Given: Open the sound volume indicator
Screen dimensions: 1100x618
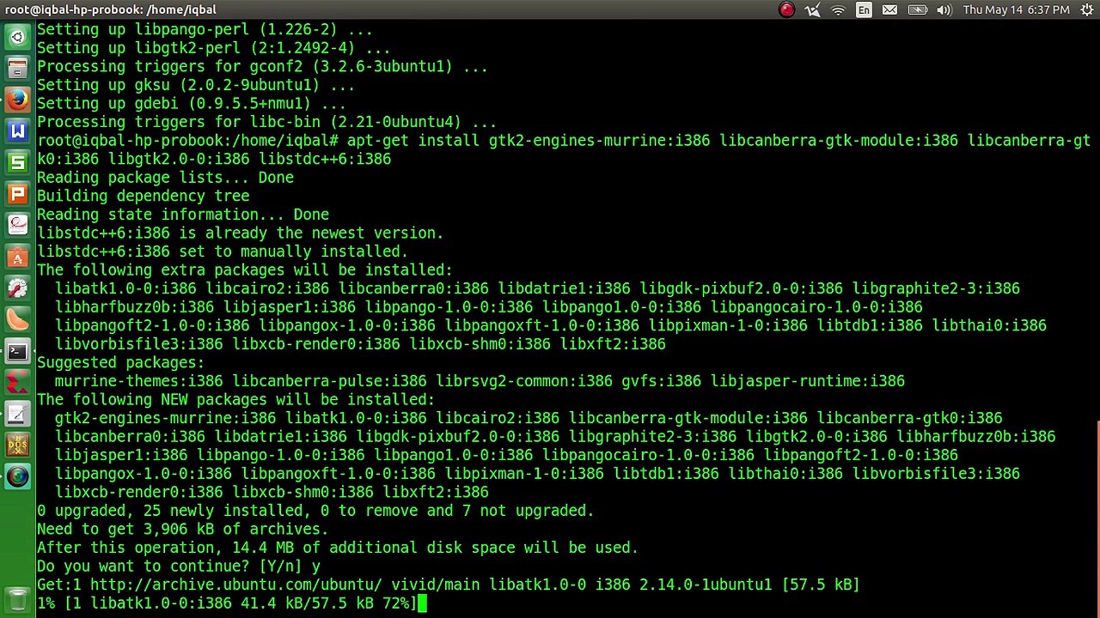Looking at the screenshot, I should click(944, 9).
